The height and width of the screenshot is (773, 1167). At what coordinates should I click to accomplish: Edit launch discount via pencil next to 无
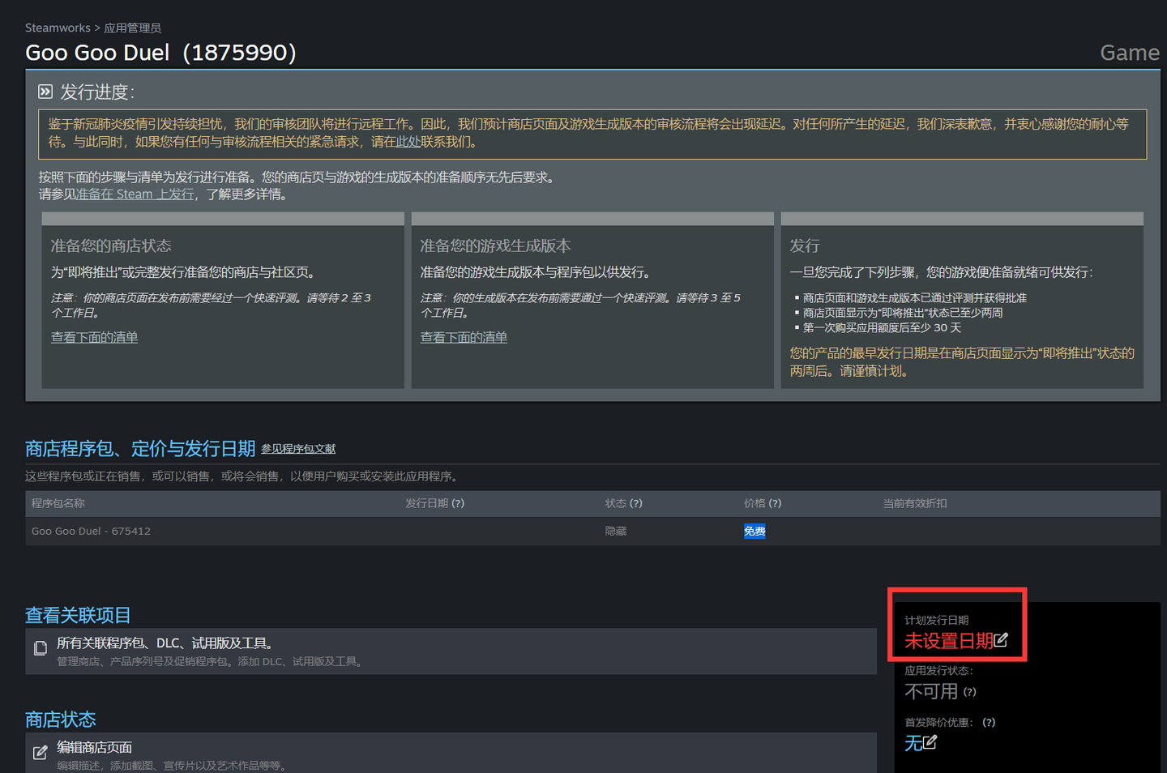(930, 742)
